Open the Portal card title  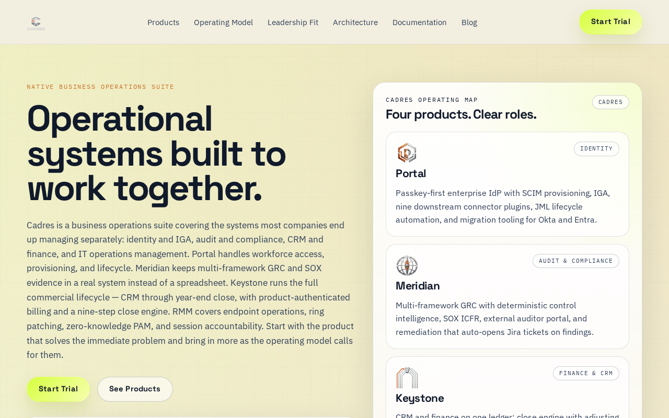(411, 174)
